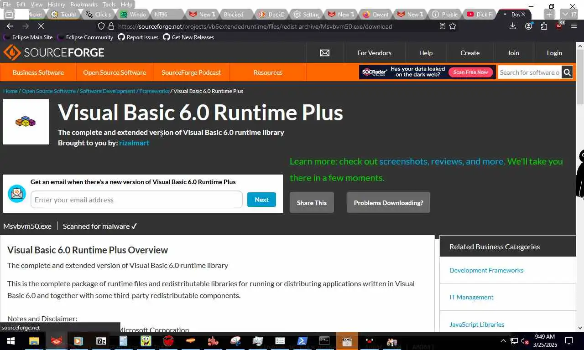This screenshot has width=584, height=350.
Task: Toggle reader view icon in address bar
Action: (442, 26)
